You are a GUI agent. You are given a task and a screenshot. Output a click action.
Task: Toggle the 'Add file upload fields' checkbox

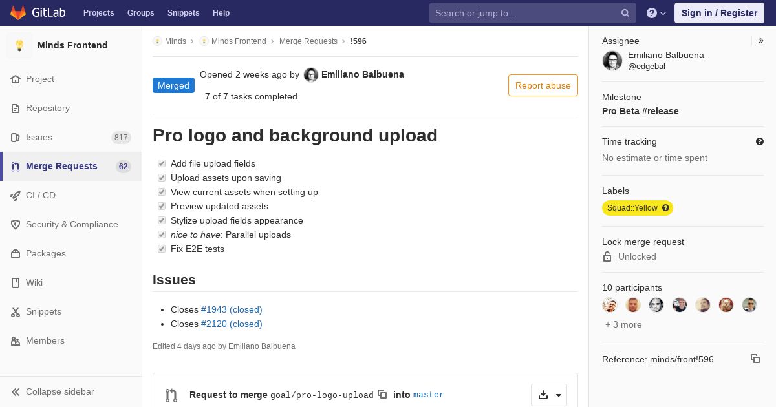click(x=162, y=163)
